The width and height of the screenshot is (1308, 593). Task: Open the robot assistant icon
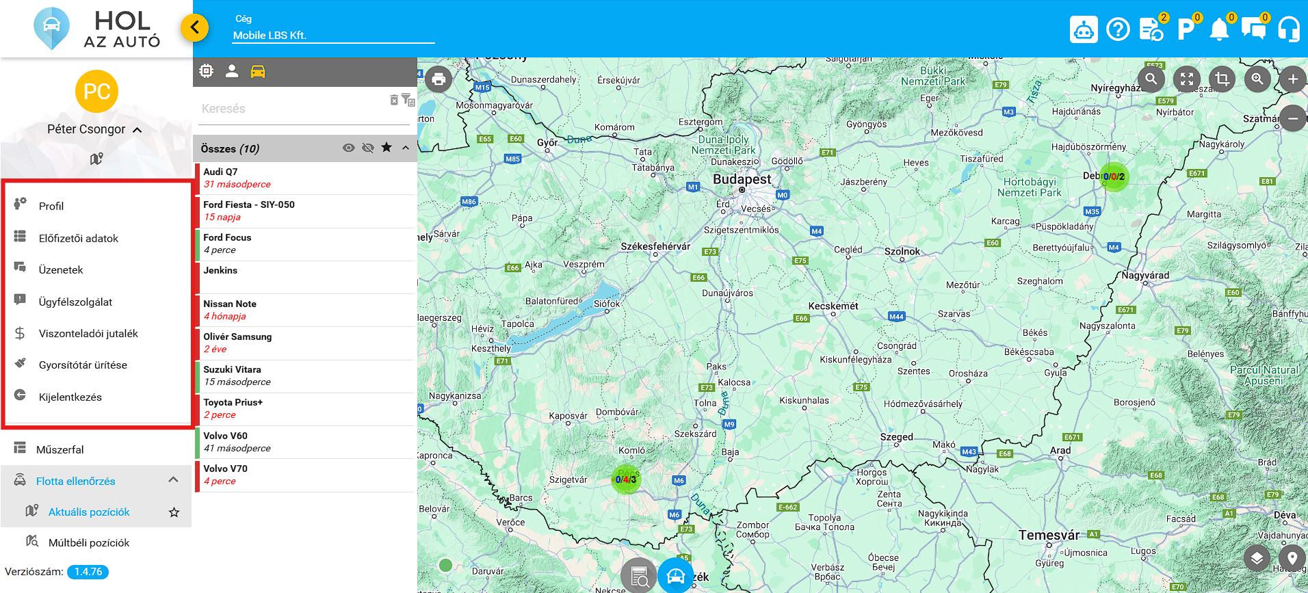(1084, 29)
